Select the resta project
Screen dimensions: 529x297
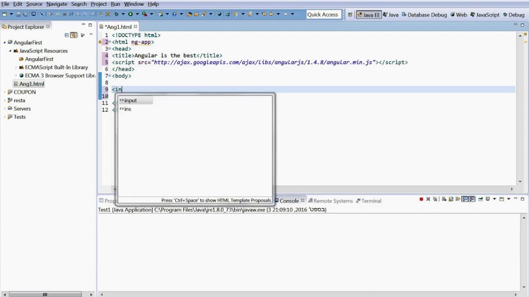16,100
